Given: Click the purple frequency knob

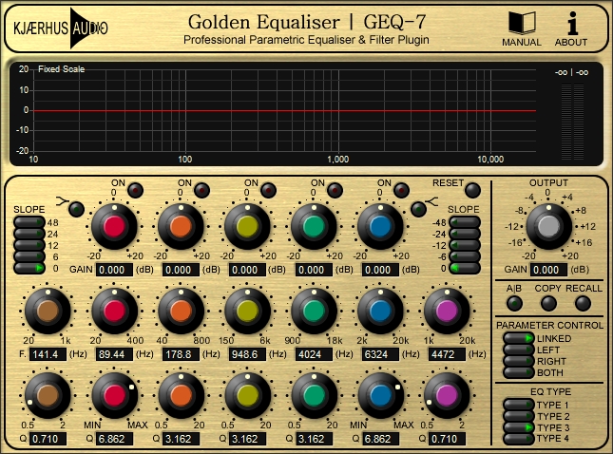Looking at the screenshot, I should point(447,311).
